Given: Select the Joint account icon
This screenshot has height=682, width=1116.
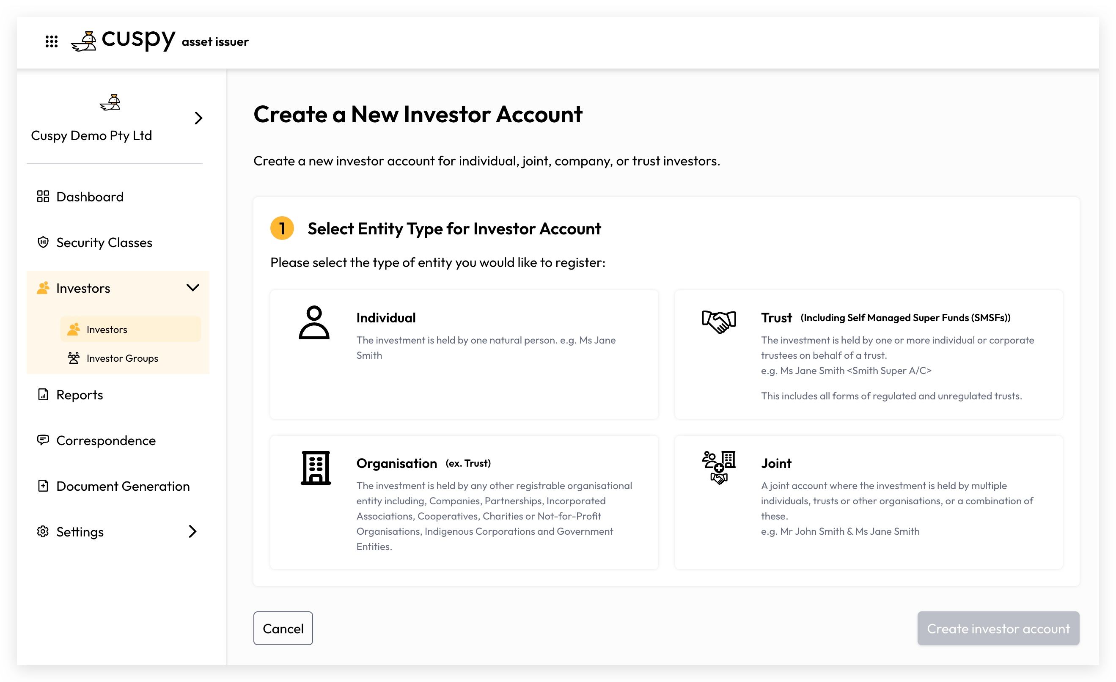Looking at the screenshot, I should click(x=719, y=468).
